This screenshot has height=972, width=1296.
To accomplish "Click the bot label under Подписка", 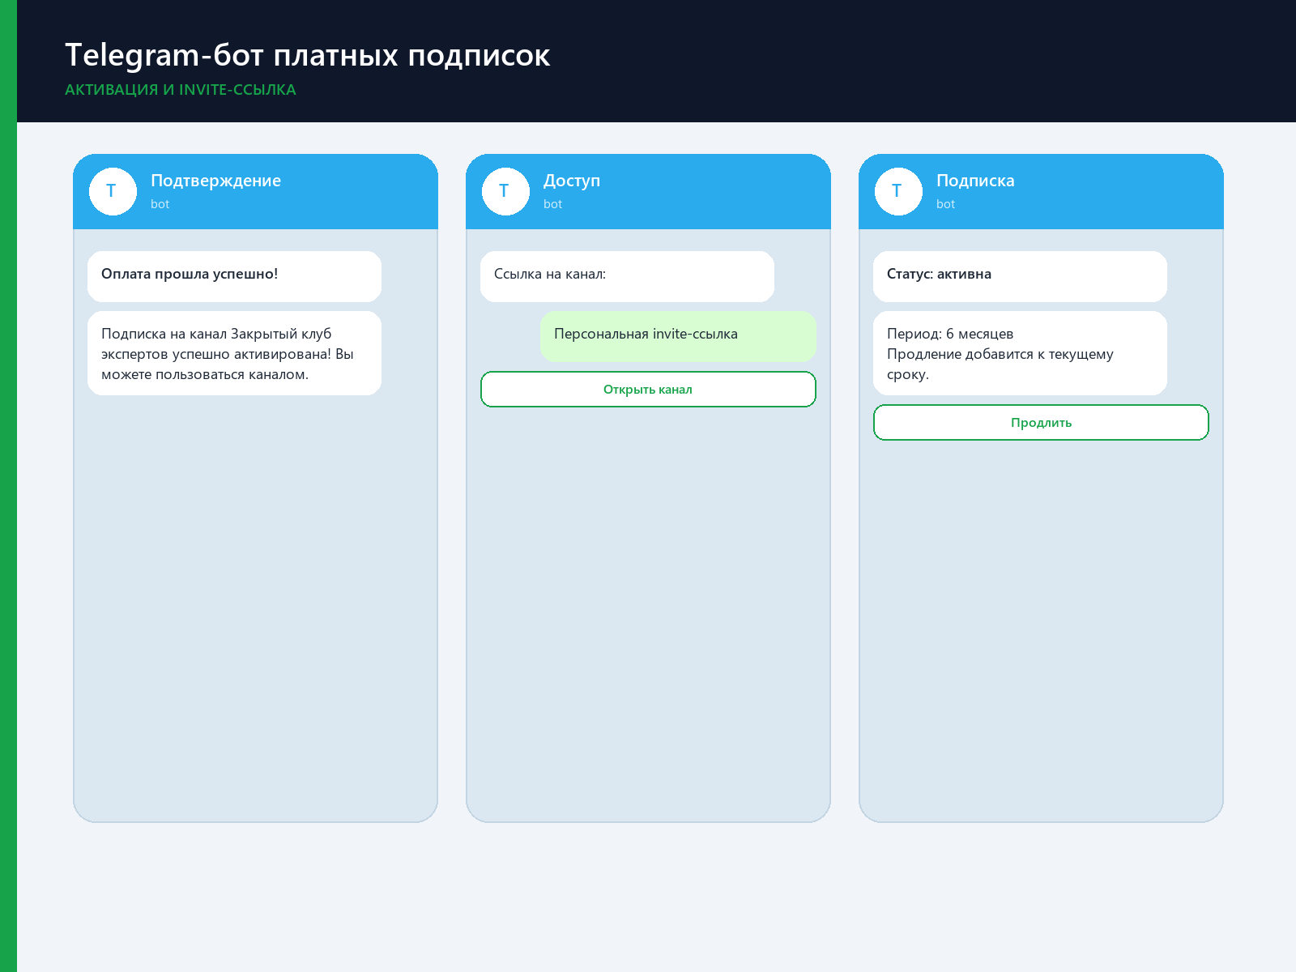I will (945, 204).
